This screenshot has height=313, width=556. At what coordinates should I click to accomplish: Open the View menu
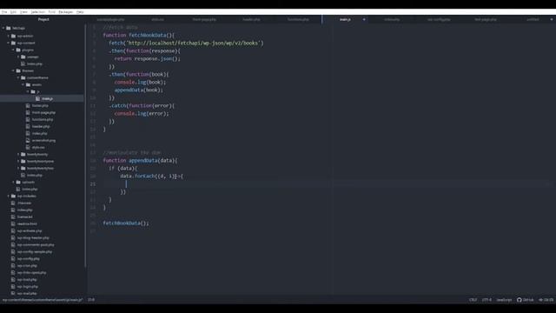(x=23, y=12)
